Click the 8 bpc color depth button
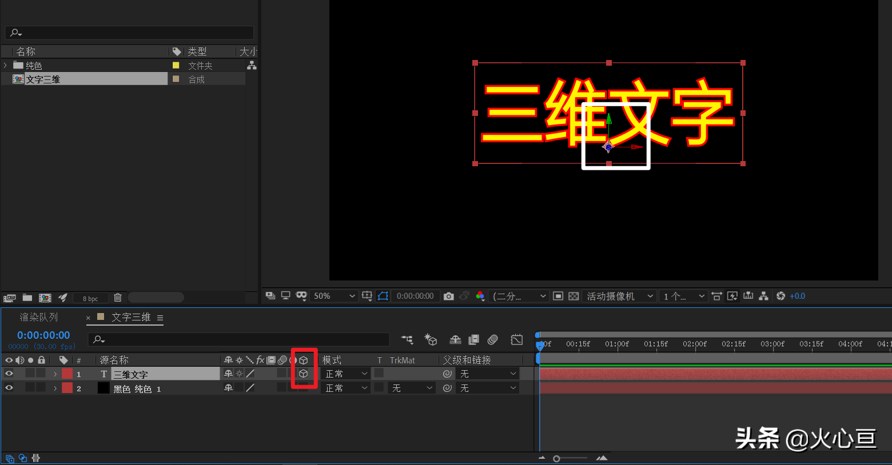Screen dimensions: 892x465 (90, 298)
